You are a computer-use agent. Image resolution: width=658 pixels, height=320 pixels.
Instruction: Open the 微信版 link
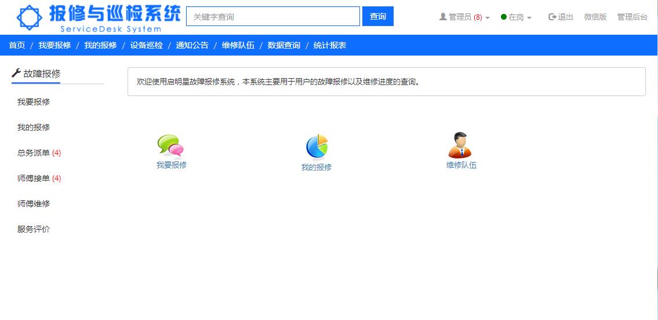(x=595, y=17)
